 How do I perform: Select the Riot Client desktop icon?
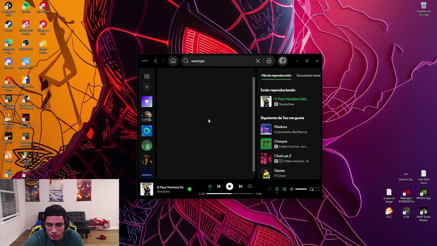(43, 8)
